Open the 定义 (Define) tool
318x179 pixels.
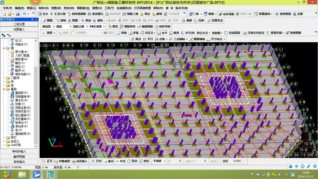(x=43, y=14)
